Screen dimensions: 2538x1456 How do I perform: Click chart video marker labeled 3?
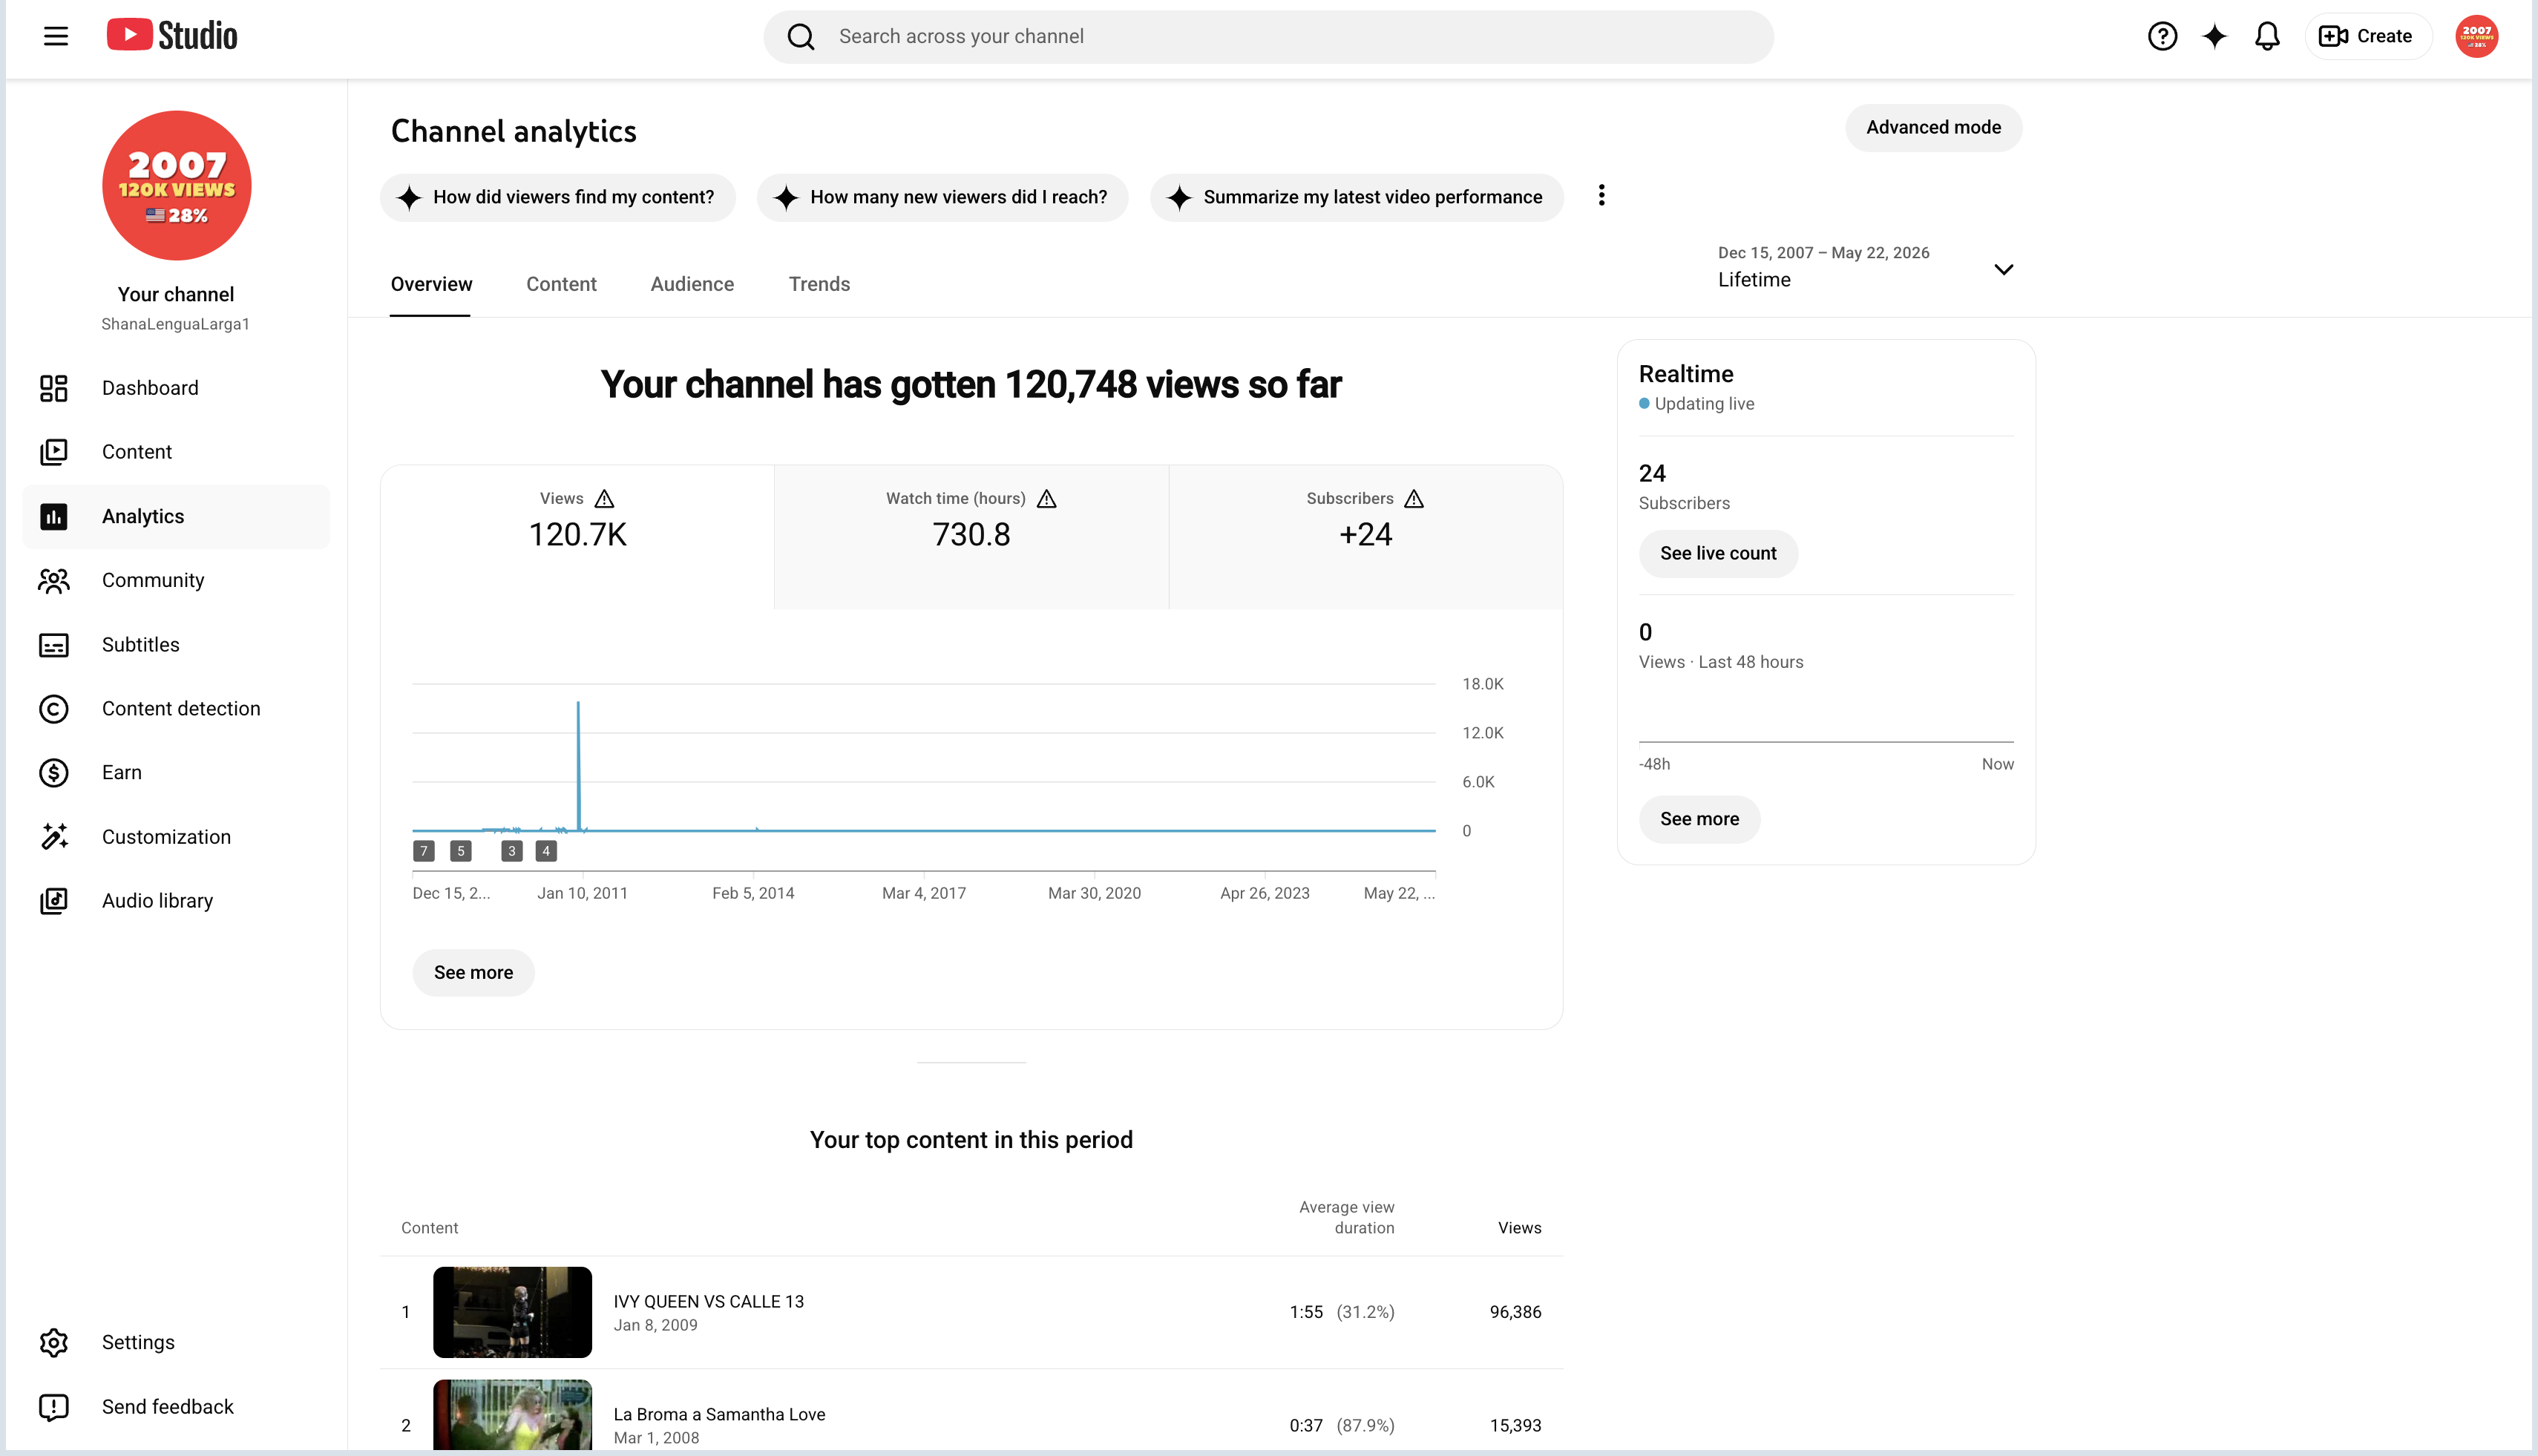pos(512,851)
